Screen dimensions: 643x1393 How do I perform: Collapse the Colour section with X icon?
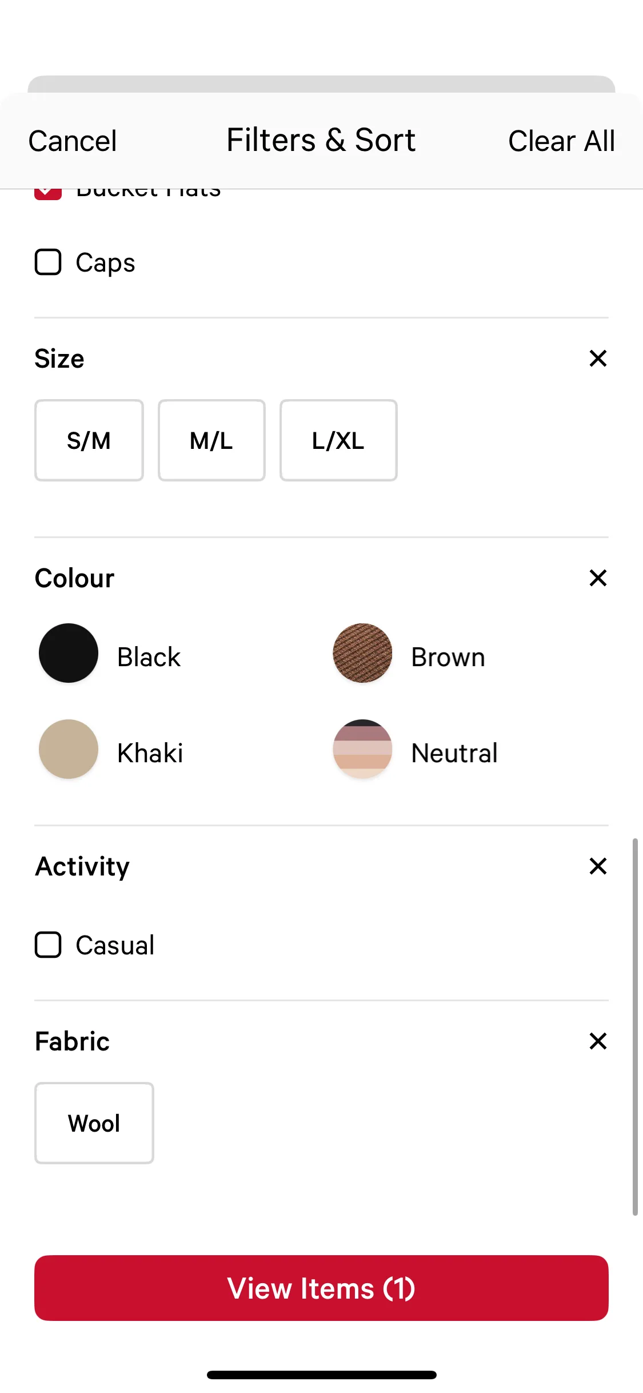597,578
